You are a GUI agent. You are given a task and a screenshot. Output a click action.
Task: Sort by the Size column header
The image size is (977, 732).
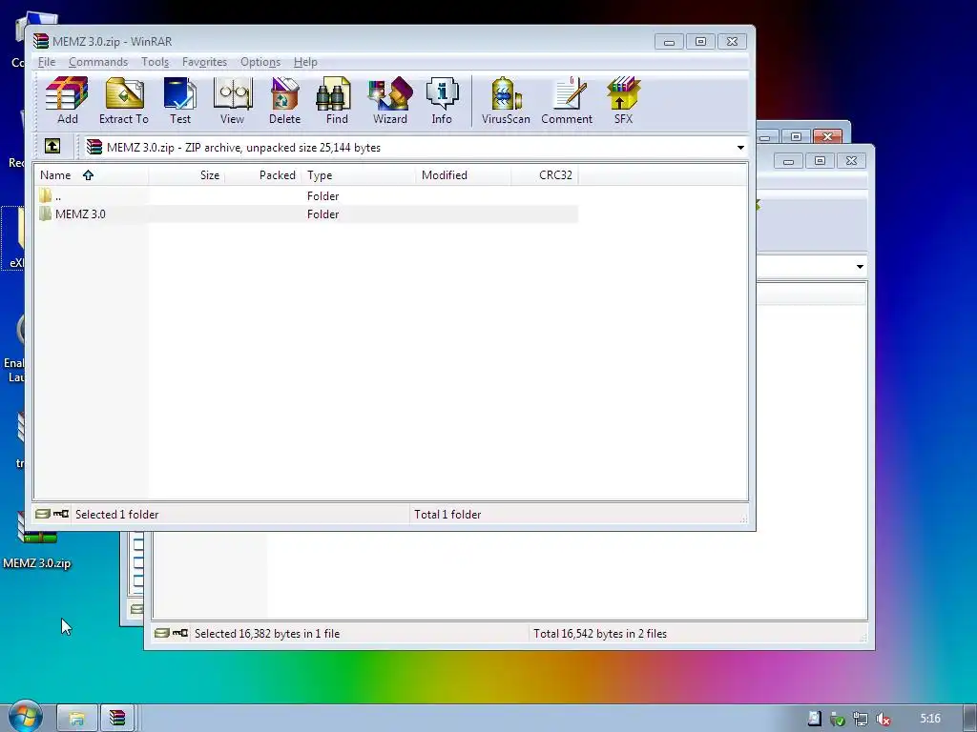coord(187,175)
